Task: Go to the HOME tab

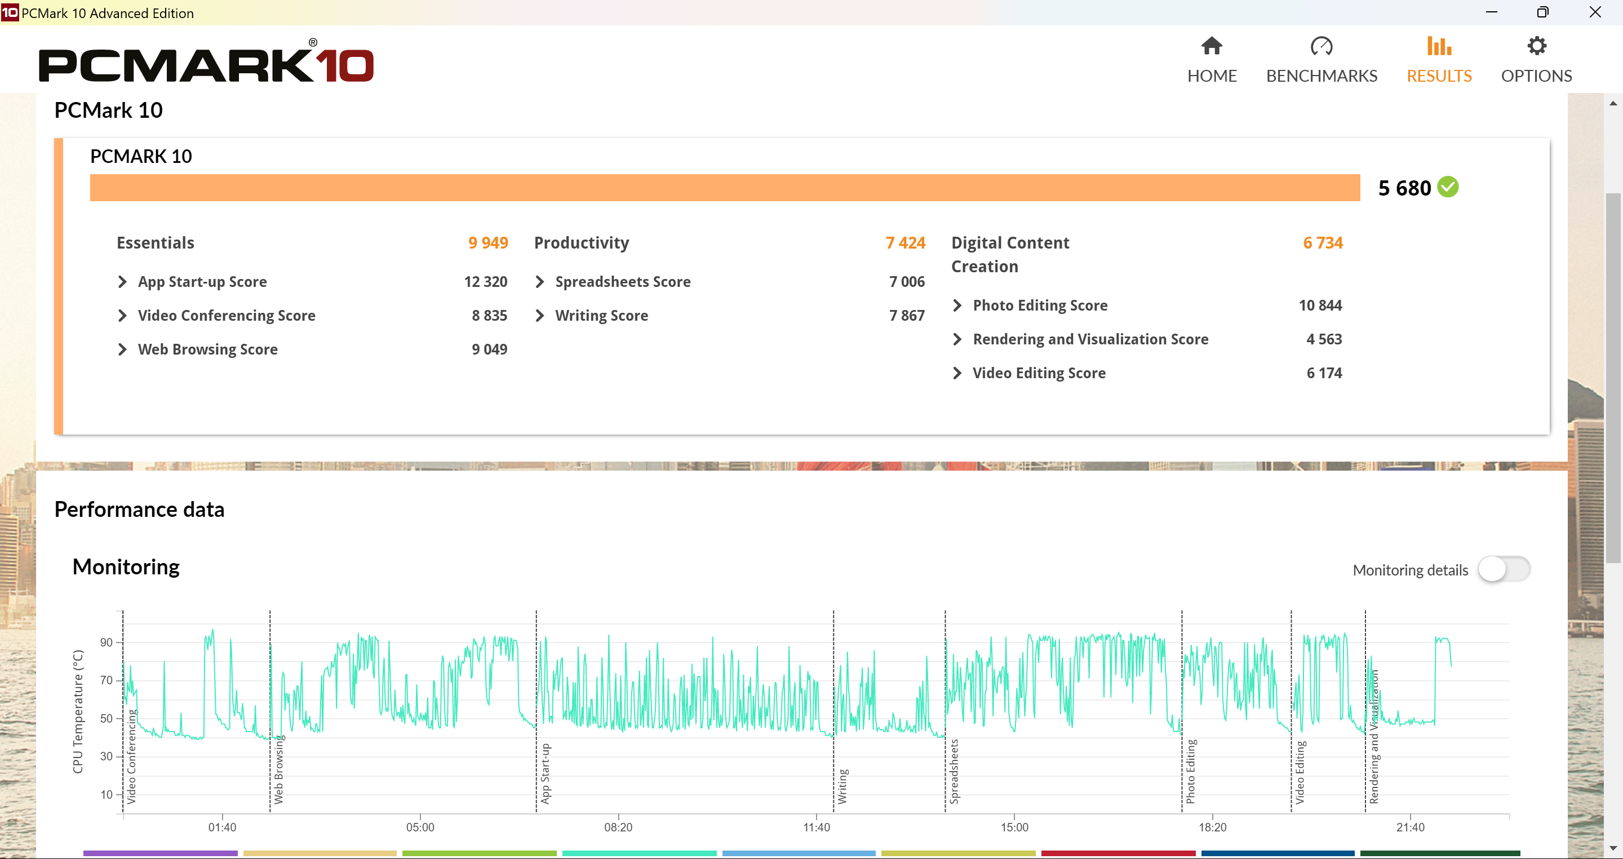Action: (x=1212, y=60)
